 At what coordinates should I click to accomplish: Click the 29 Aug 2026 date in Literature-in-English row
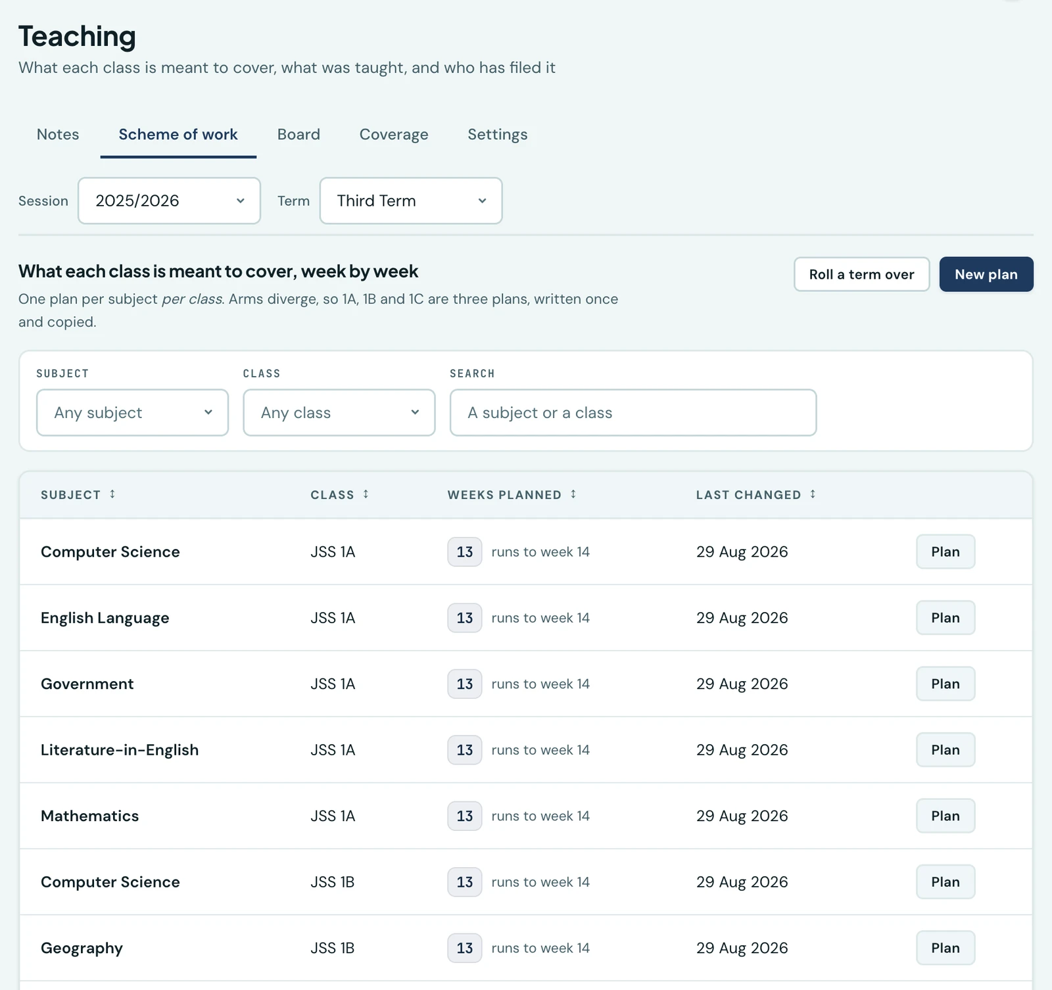coord(742,750)
